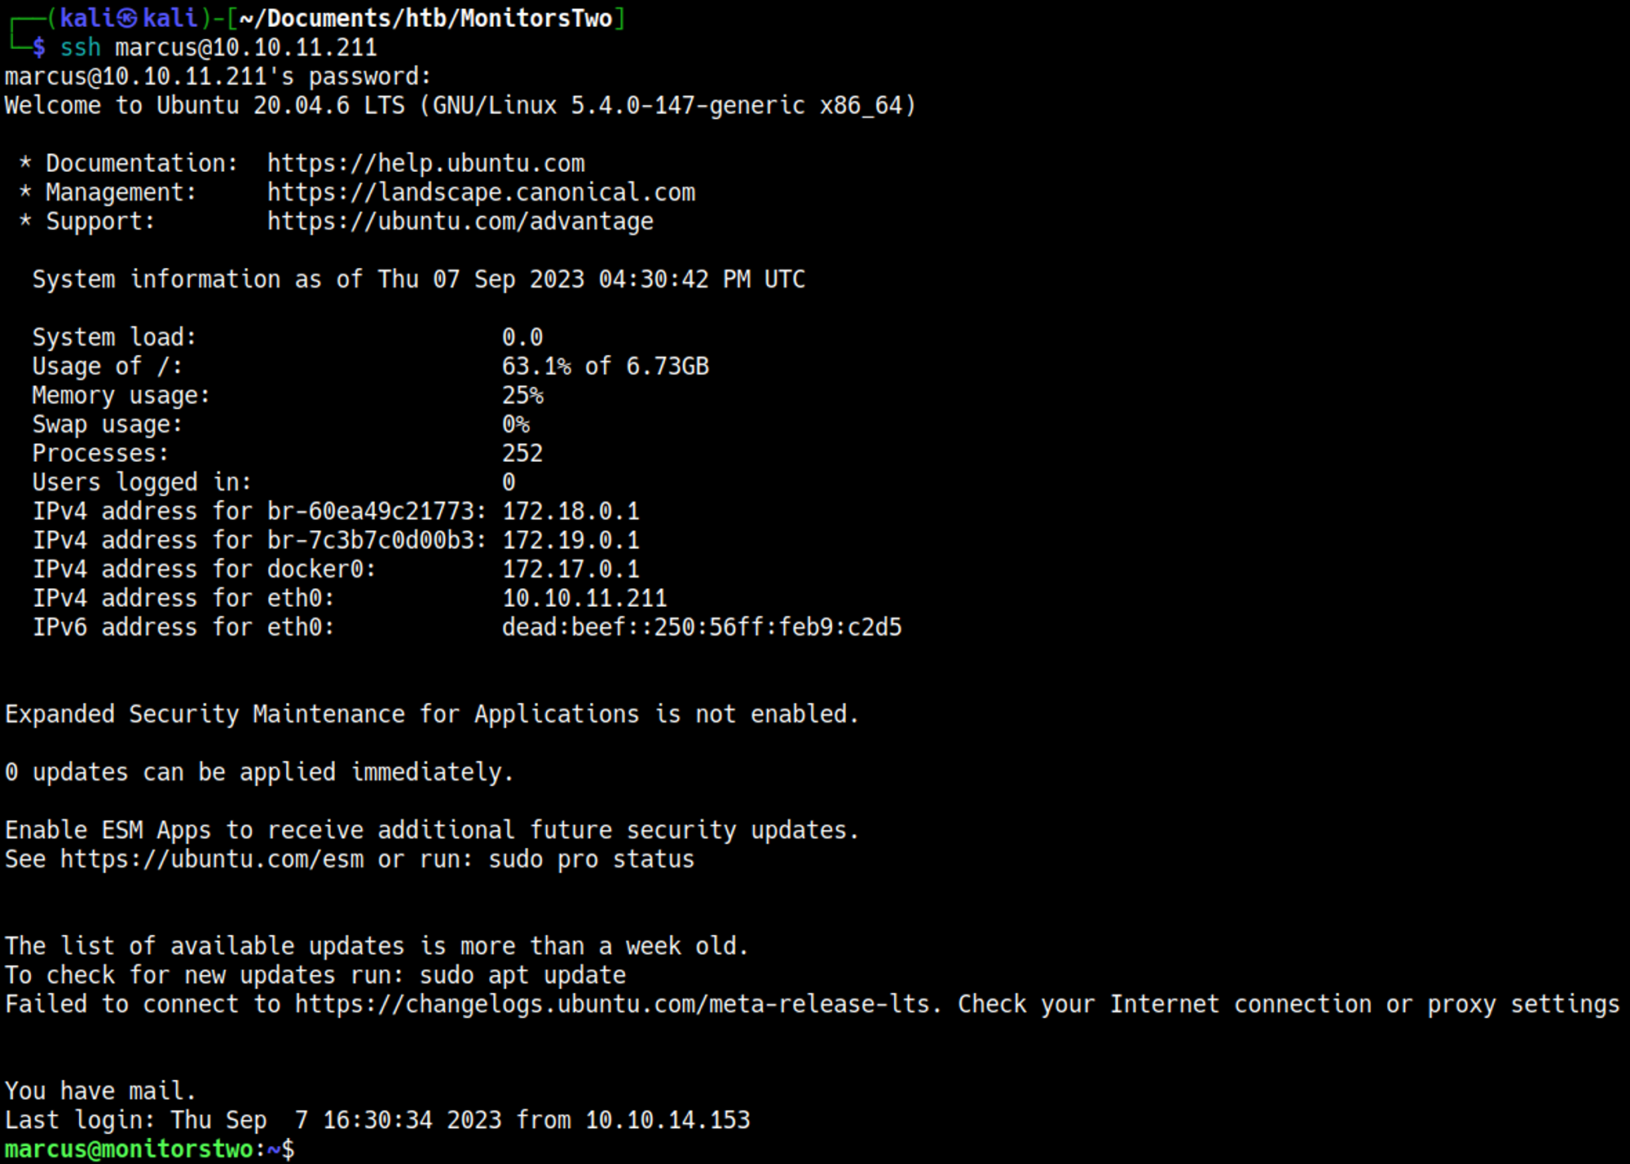
Task: Click the last login IP 10.10.14.153
Action: click(x=667, y=1120)
